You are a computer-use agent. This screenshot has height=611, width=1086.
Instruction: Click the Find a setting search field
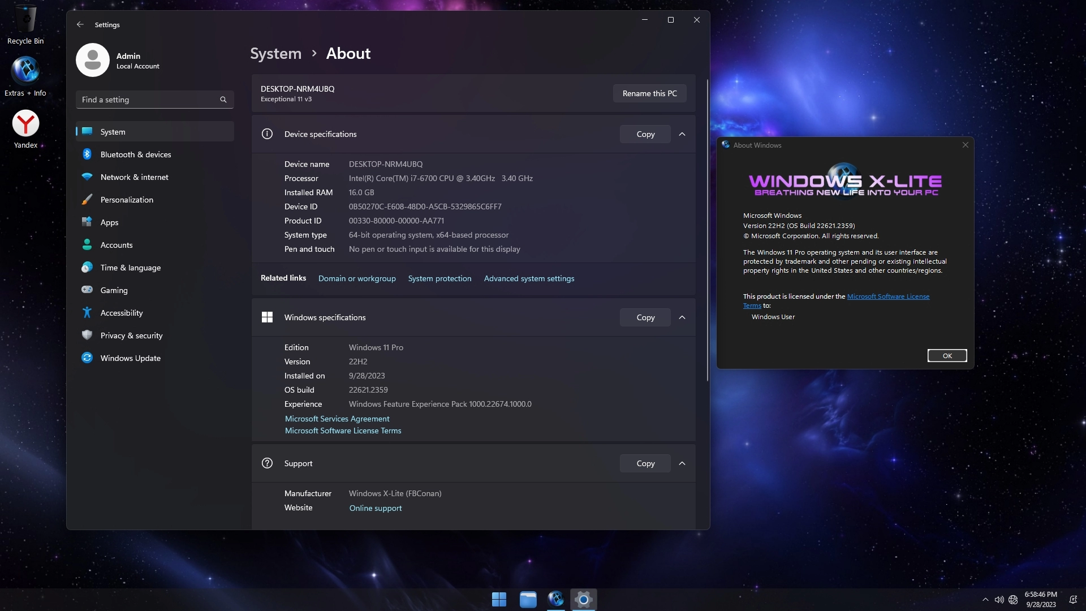click(148, 100)
